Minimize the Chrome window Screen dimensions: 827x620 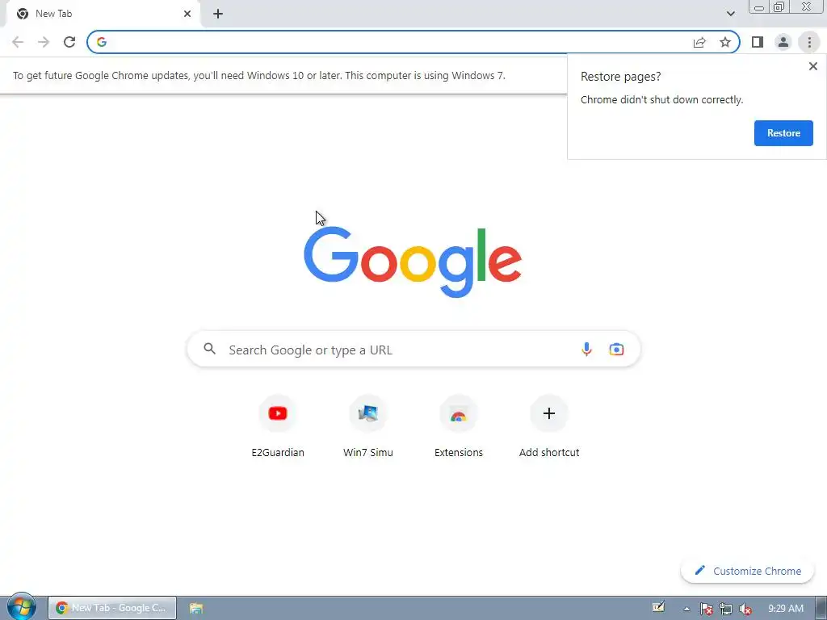click(x=759, y=6)
